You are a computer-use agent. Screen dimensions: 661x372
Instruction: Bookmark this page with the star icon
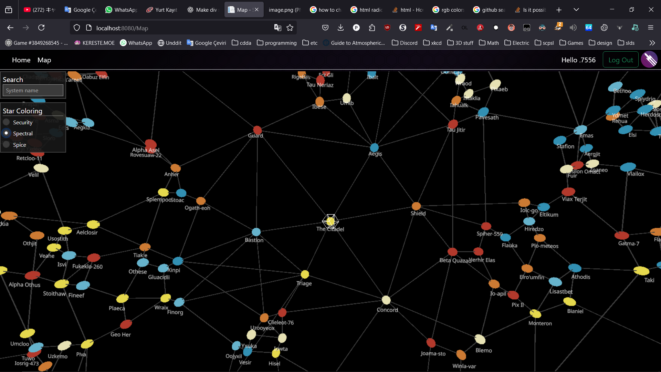coord(290,28)
